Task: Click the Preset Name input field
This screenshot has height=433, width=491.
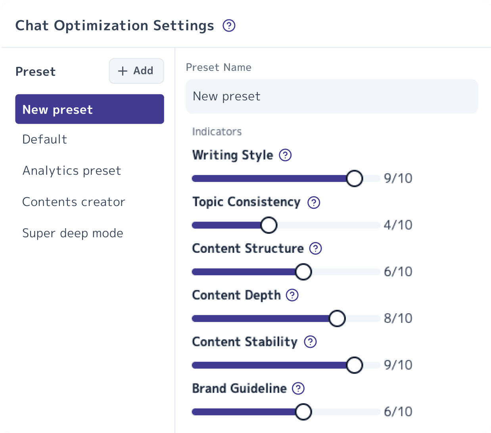Action: click(x=332, y=96)
